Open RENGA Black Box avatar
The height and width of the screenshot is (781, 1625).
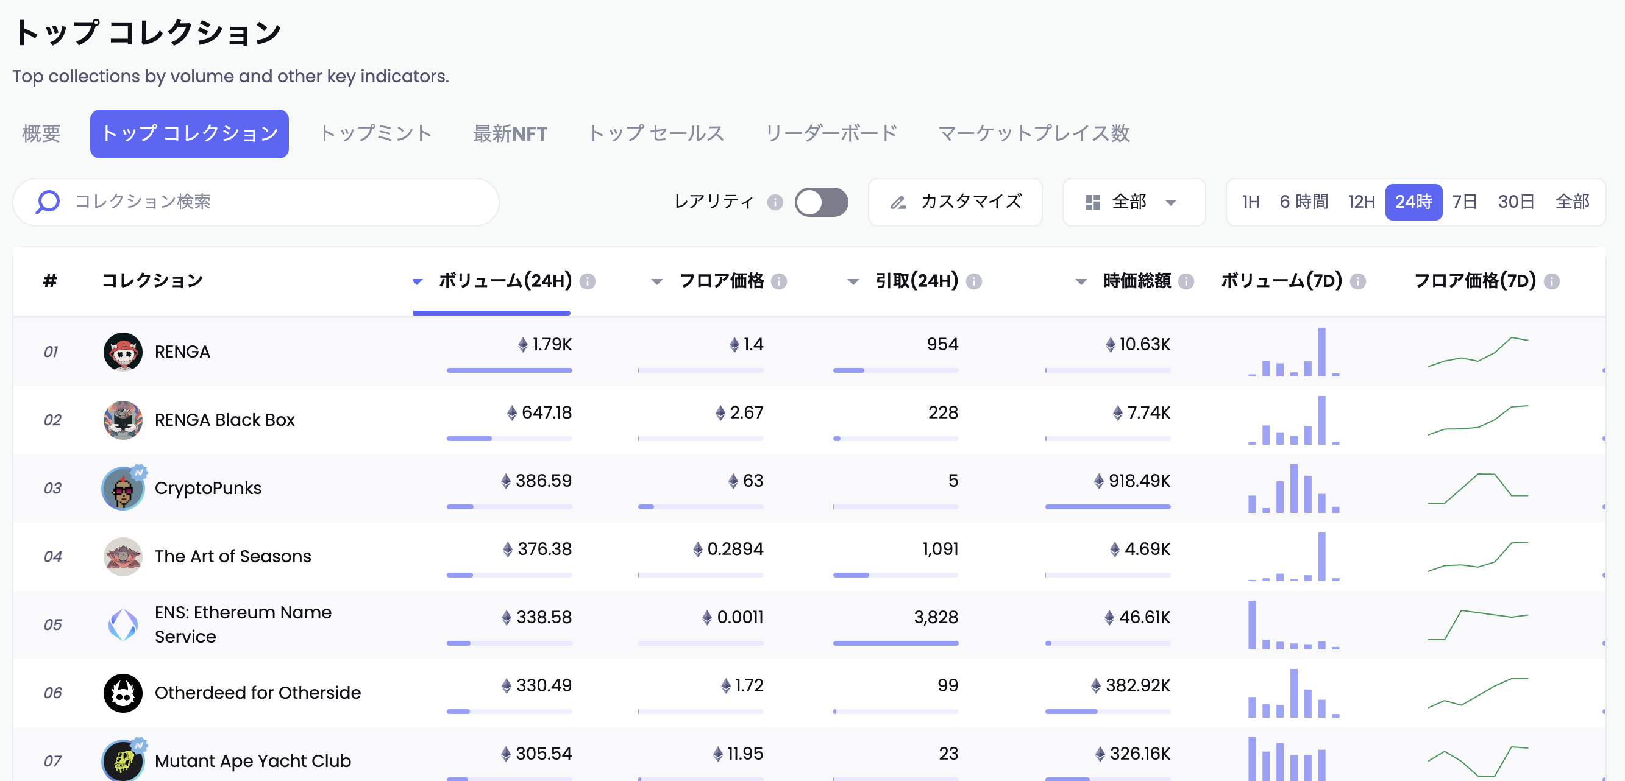pos(123,420)
